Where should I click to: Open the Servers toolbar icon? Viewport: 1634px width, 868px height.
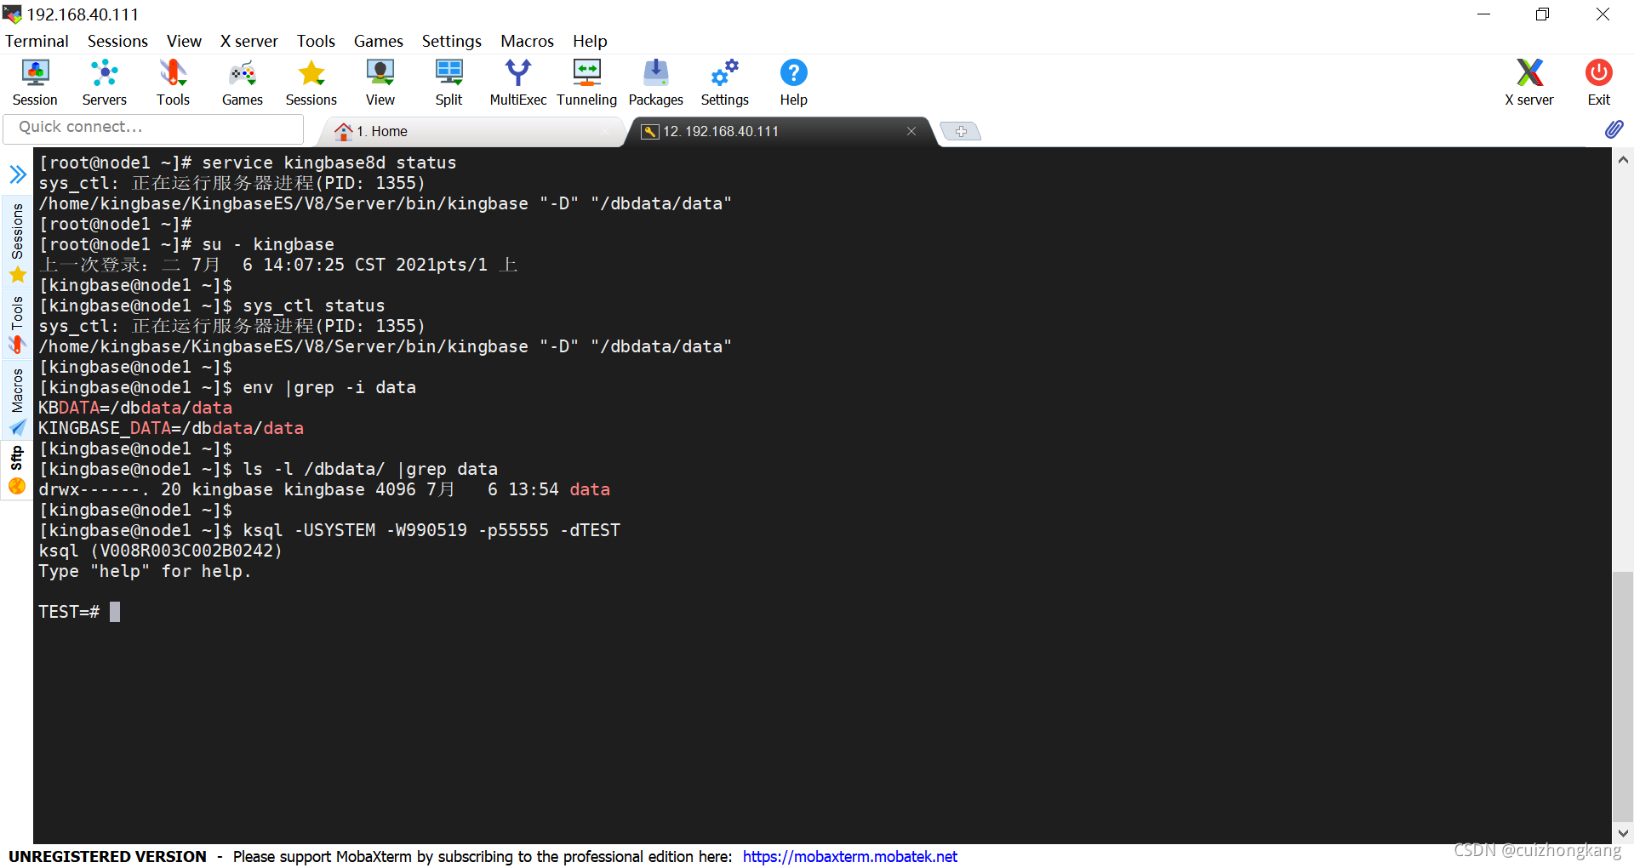point(104,83)
